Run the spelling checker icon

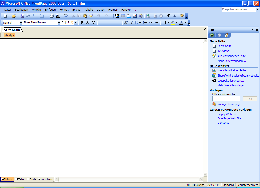(x=66, y=16)
